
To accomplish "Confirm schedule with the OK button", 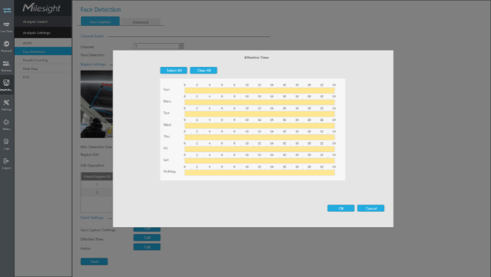I will [x=341, y=209].
